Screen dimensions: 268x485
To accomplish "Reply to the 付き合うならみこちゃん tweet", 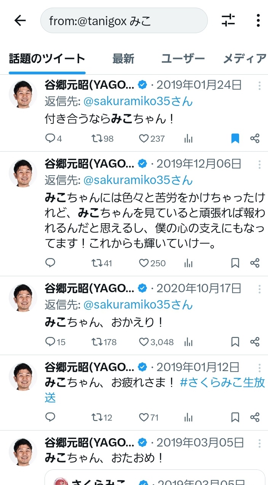I will (54, 139).
